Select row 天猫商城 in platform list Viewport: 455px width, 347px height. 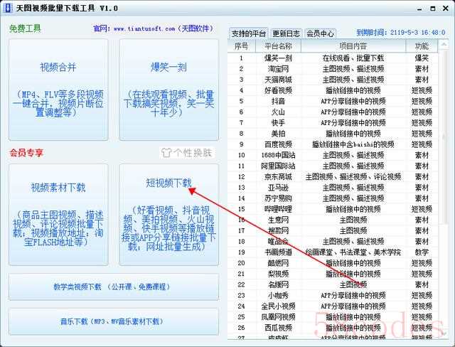(x=333, y=80)
